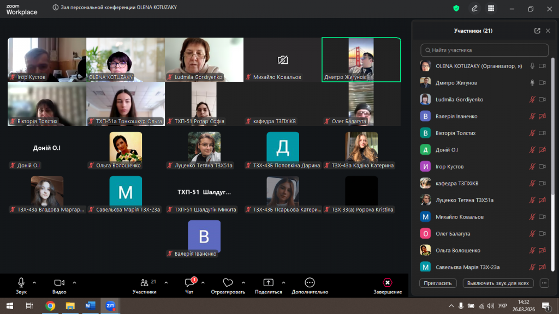Click the participant search field
Viewport: 559px width, 314px height.
[484, 50]
